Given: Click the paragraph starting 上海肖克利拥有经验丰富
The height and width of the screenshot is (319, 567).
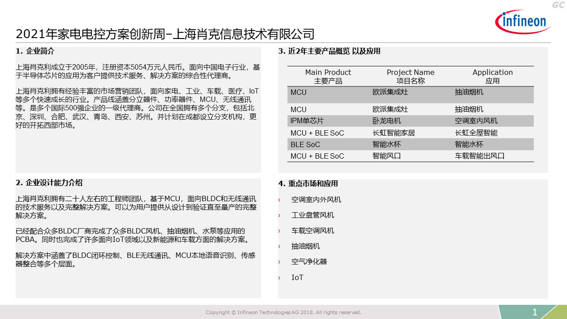Looking at the screenshot, I should (137, 108).
